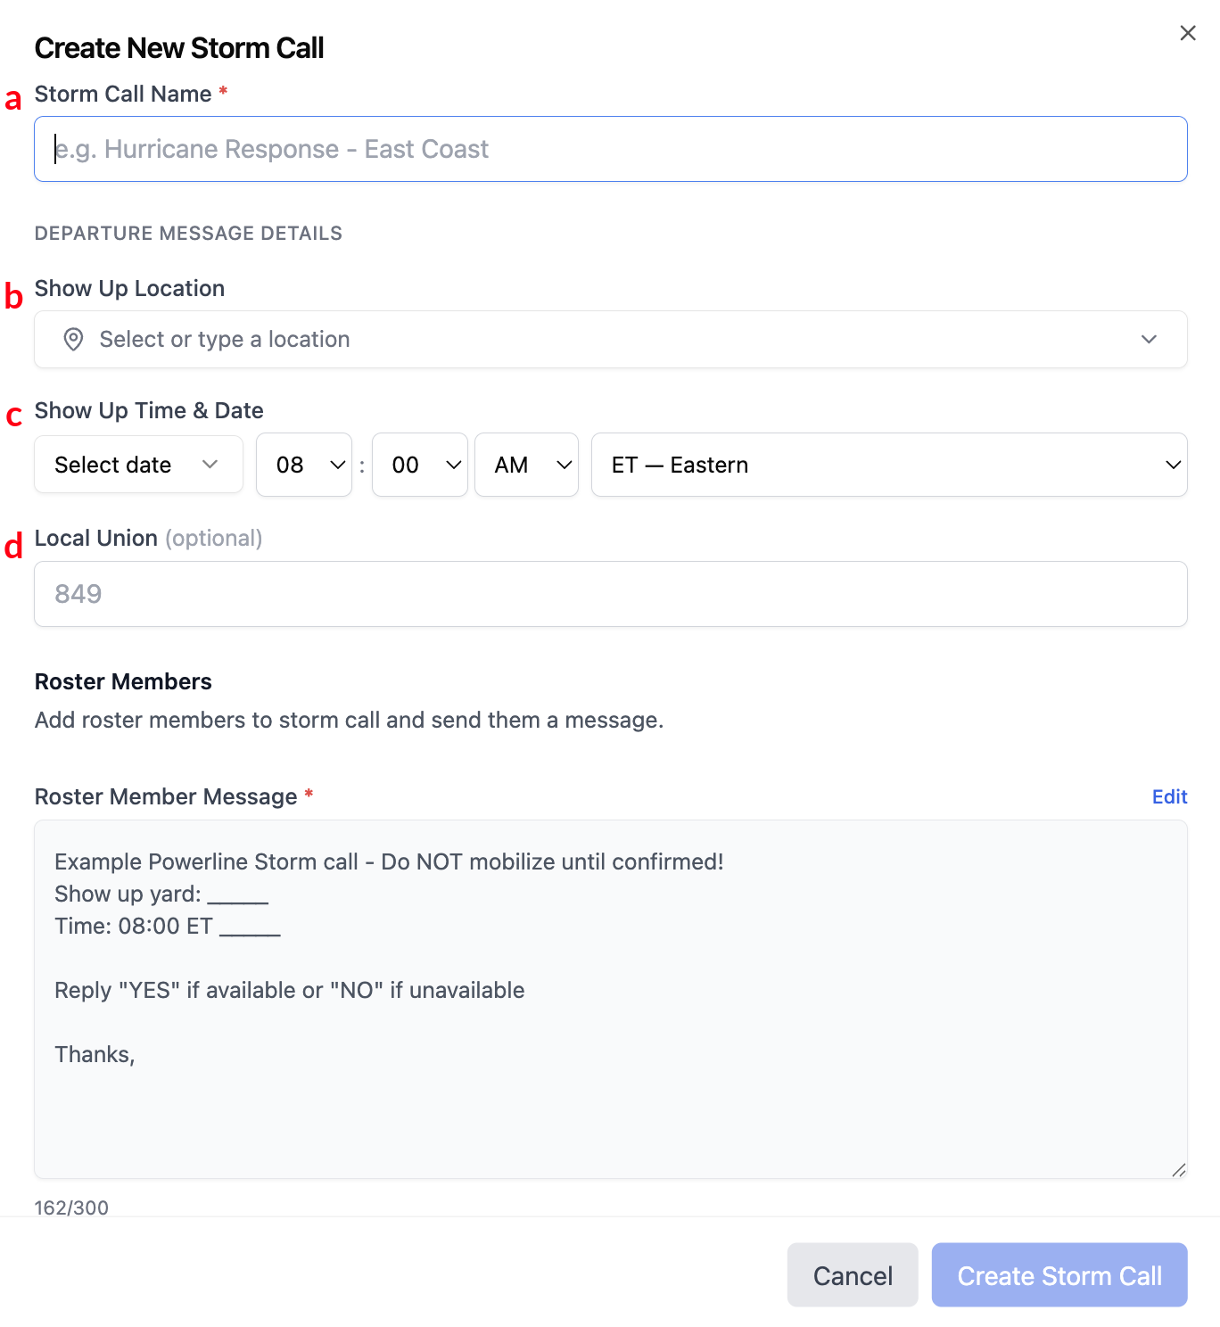This screenshot has height=1327, width=1220.
Task: Click the textarea resize handle
Action: click(1178, 1170)
